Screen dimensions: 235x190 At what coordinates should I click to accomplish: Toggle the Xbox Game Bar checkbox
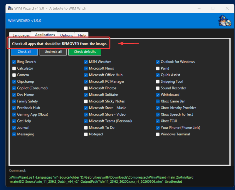click(x=158, y=101)
